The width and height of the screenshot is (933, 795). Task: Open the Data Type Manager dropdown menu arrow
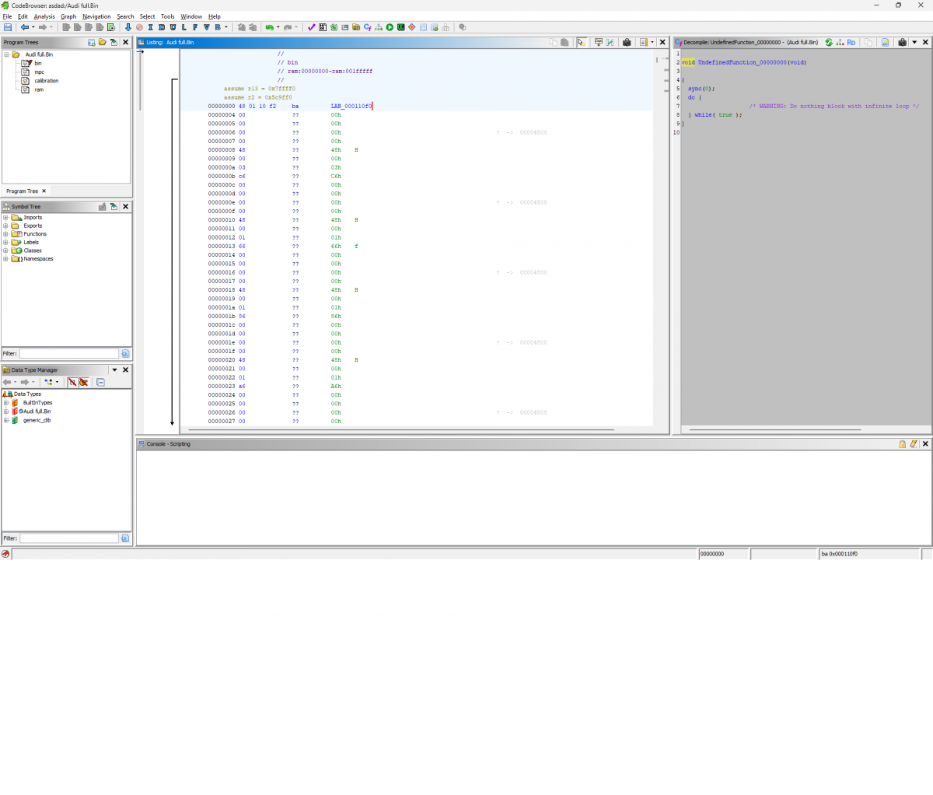click(x=114, y=369)
